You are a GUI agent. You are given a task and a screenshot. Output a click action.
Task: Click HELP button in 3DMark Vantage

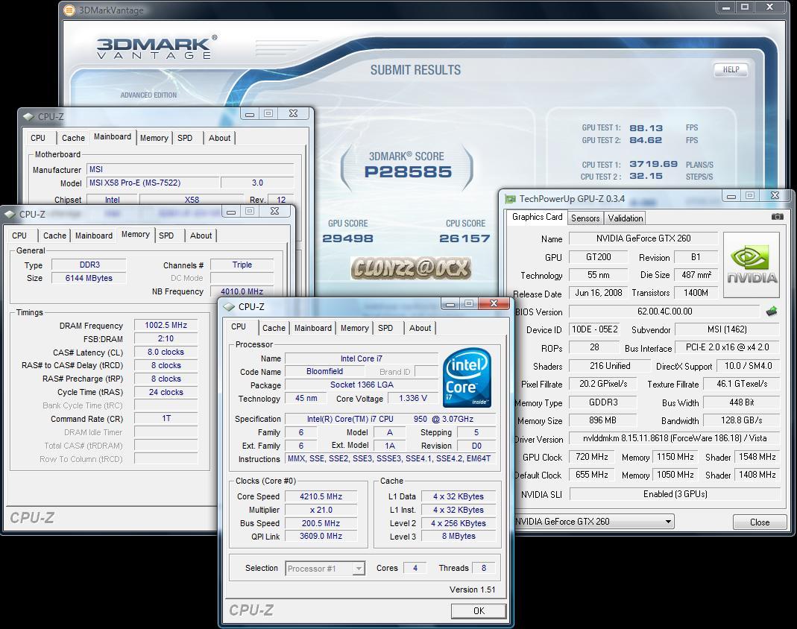731,69
